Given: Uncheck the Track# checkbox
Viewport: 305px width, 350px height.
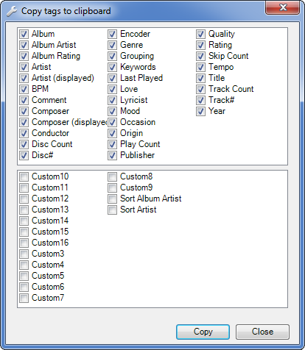Looking at the screenshot, I should click(x=200, y=100).
